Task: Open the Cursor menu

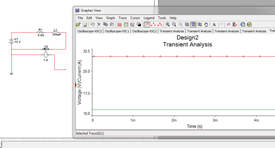Action: click(135, 18)
